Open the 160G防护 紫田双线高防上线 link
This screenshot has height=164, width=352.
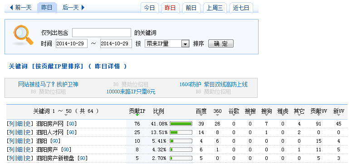(x=214, y=85)
